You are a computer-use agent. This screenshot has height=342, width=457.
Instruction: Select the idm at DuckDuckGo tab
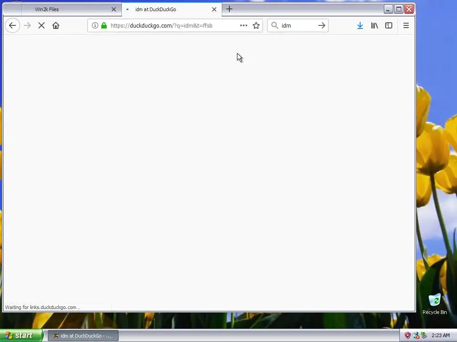point(172,9)
